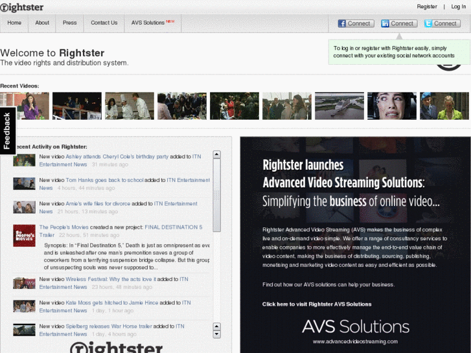This screenshot has width=471, height=353.
Task: Open recent video with woman in green jacket
Action: click(444, 106)
